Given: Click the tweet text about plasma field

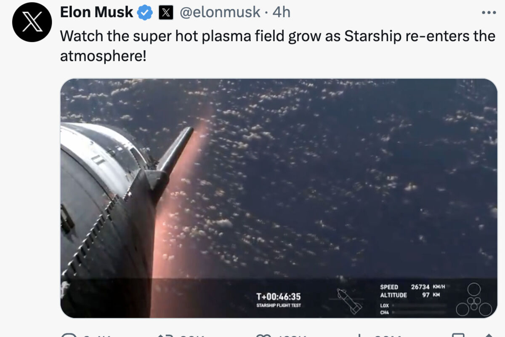Looking at the screenshot, I should click(278, 45).
